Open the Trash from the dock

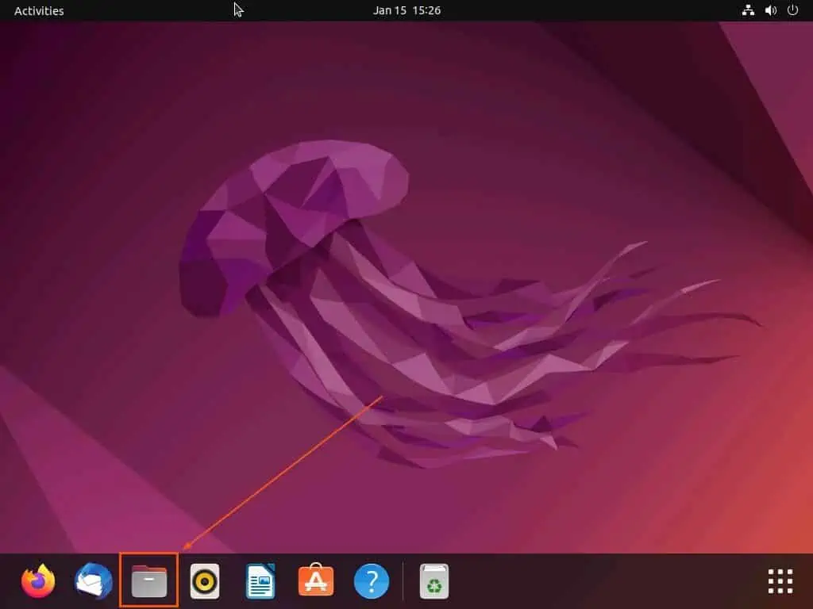[x=433, y=580]
